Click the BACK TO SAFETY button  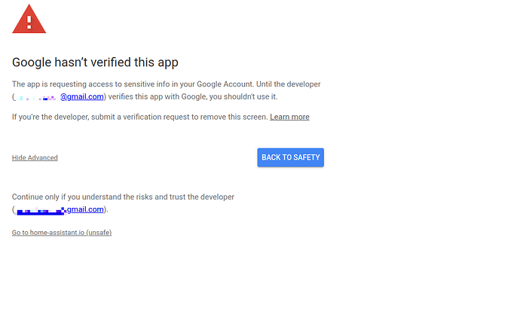coord(290,157)
